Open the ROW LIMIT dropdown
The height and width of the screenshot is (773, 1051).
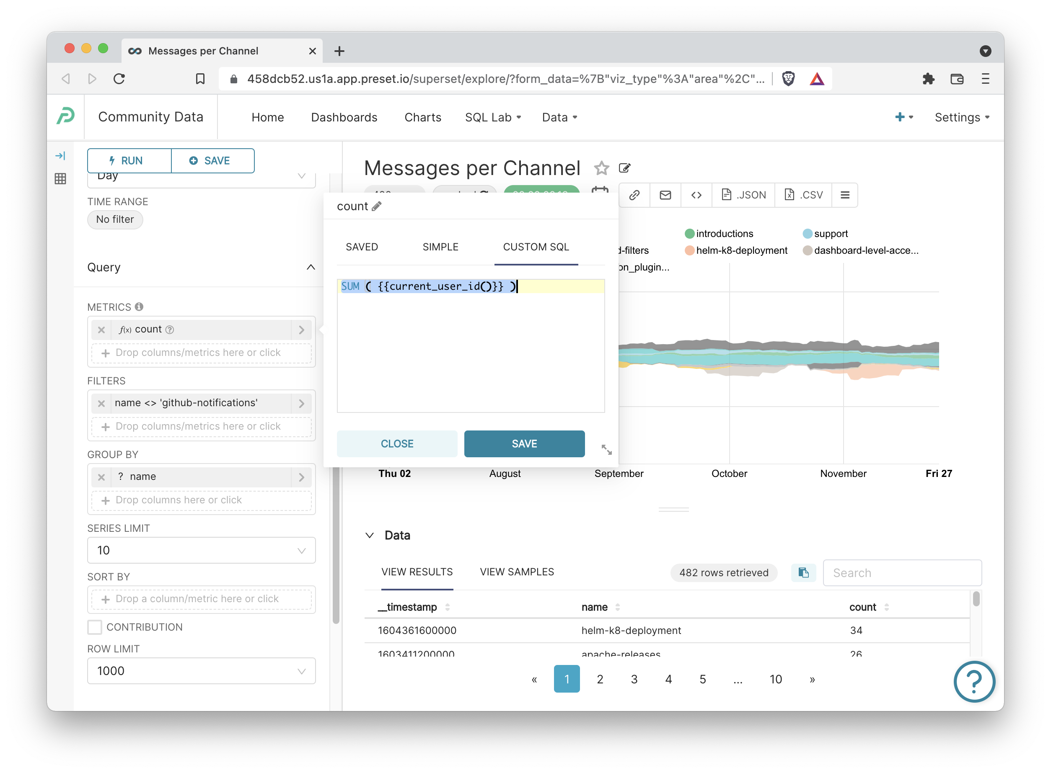pyautogui.click(x=201, y=670)
